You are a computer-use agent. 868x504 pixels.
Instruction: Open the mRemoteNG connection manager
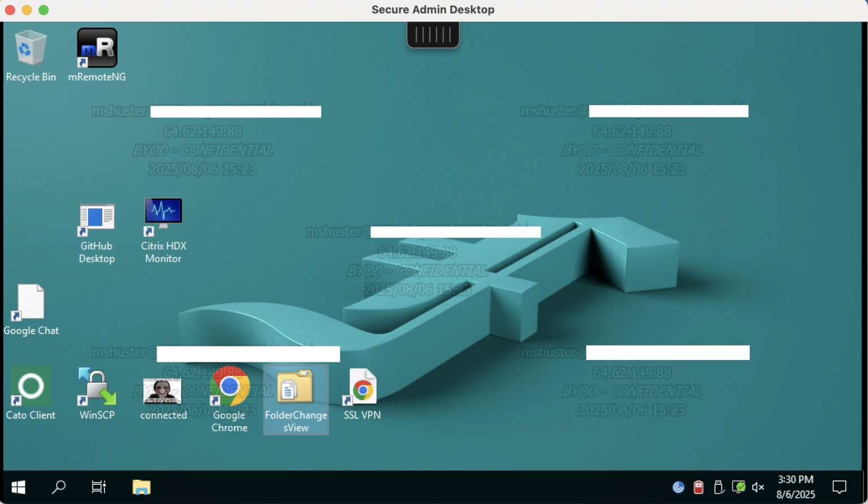(x=96, y=48)
